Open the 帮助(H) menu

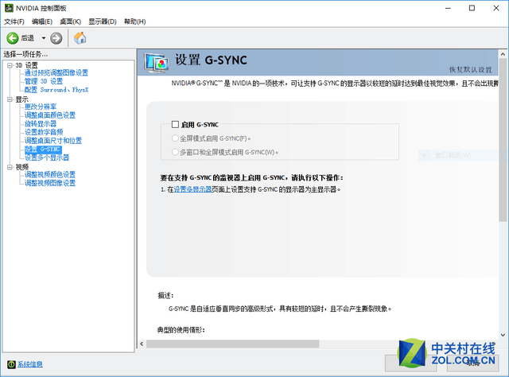click(134, 21)
